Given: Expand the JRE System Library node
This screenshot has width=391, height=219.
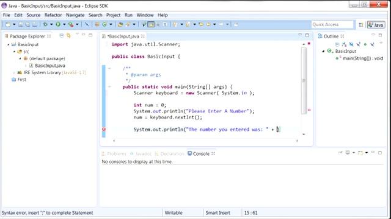Looking at the screenshot, I should pyautogui.click(x=14, y=72).
